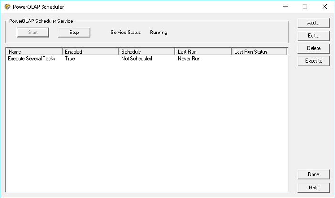Click the PowerOLAP Scheduler title bar icon
Screen dimensions: 335x198
7,7
